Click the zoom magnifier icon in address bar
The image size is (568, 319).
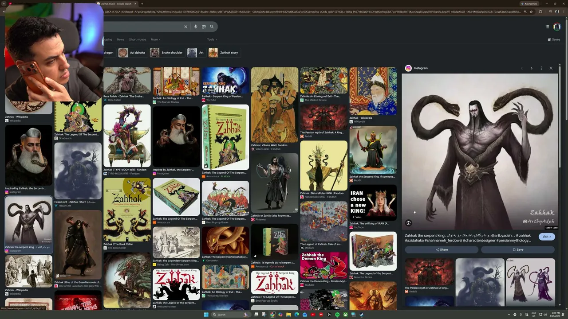525,12
